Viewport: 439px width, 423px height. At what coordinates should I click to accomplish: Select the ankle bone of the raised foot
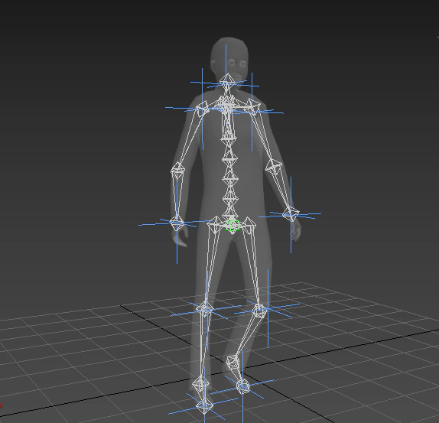[x=232, y=362]
